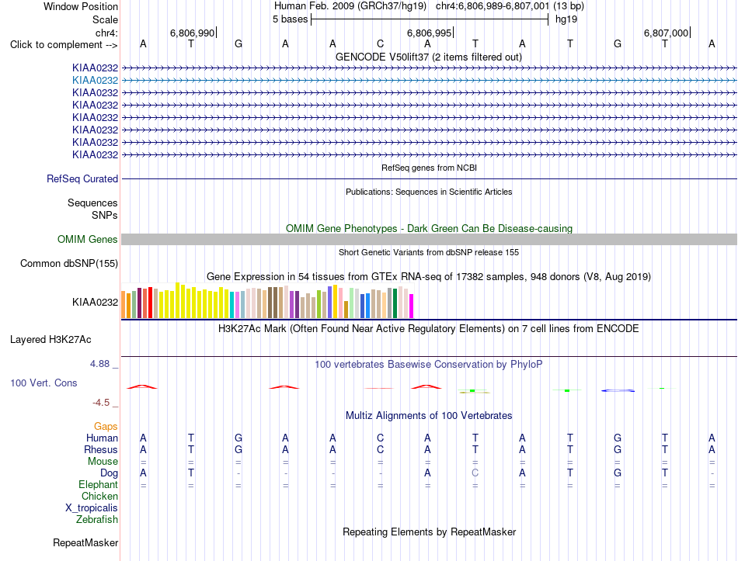The image size is (738, 561).
Task: Open the OMIM Genes track label
Action: coord(88,239)
